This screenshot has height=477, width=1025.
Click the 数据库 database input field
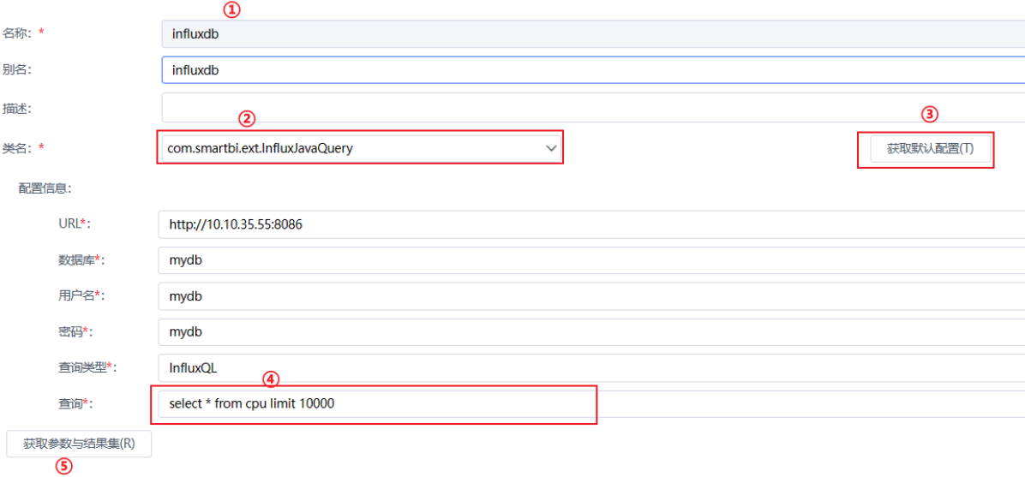coord(591,260)
